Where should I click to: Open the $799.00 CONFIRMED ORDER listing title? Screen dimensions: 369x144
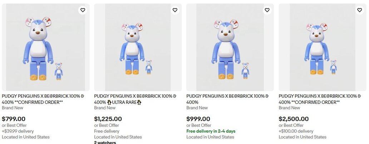tap(43, 99)
